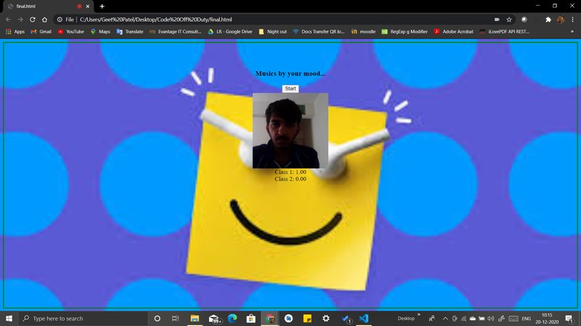Image resolution: width=581 pixels, height=326 pixels.
Task: Open the round extension icon next to the star
Action: pyautogui.click(x=524, y=19)
